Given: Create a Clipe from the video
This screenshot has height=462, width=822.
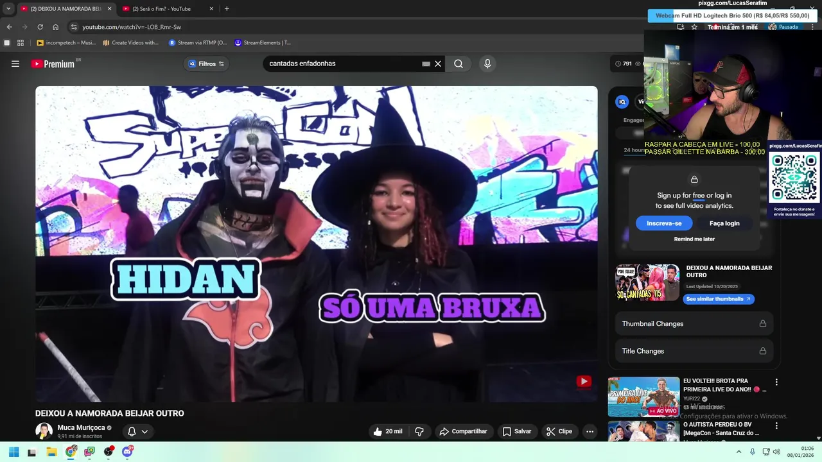Looking at the screenshot, I should tap(559, 431).
